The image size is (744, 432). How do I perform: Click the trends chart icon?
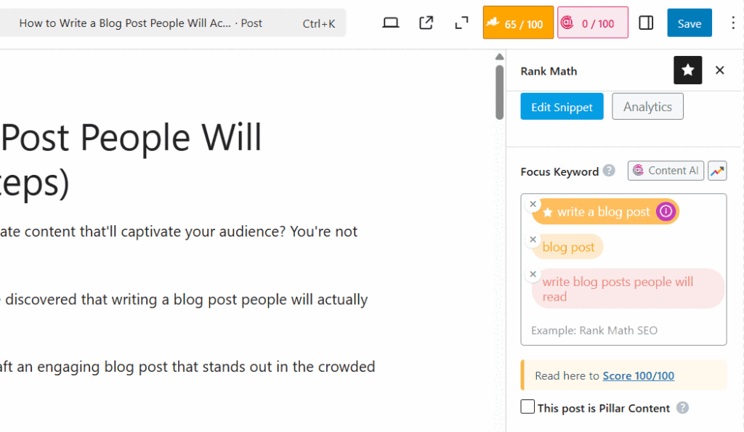click(x=717, y=171)
